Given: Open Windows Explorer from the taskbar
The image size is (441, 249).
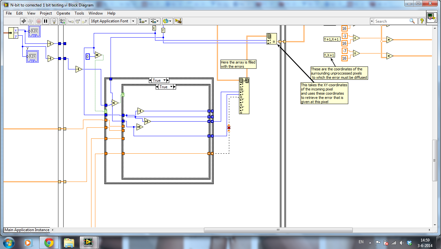Looking at the screenshot, I should click(x=69, y=243).
